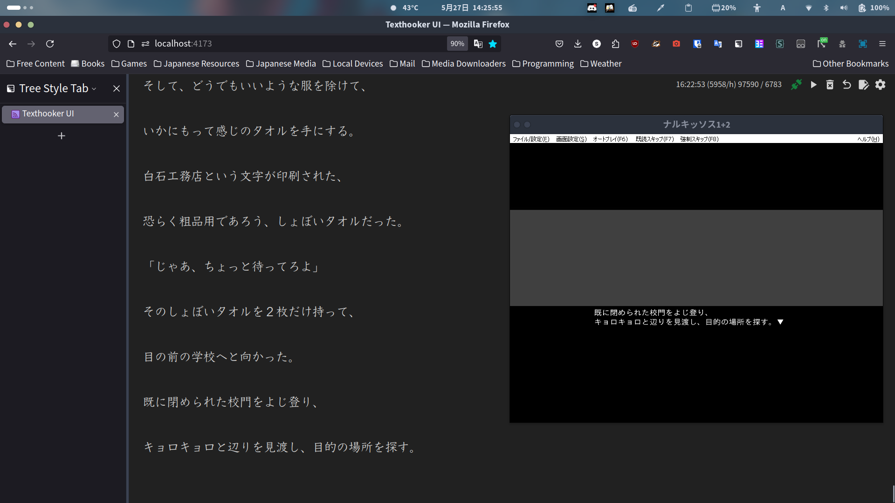
Task: Click the 90% zoom level button
Action: click(457, 44)
